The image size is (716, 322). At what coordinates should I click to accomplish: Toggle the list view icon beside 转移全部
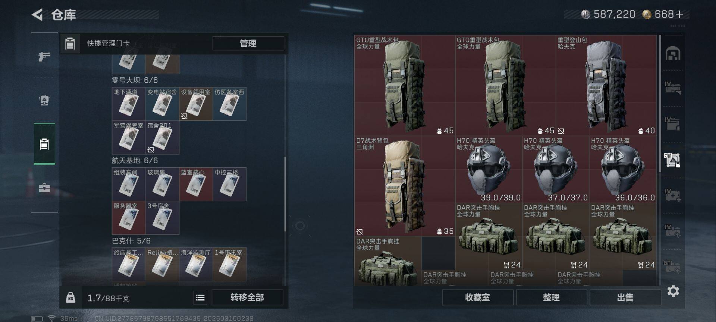coord(200,297)
